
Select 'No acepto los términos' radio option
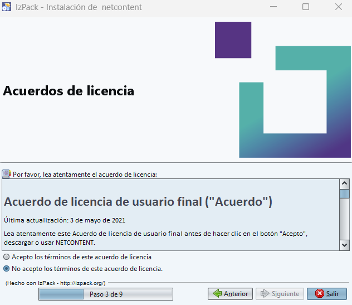tap(7, 269)
